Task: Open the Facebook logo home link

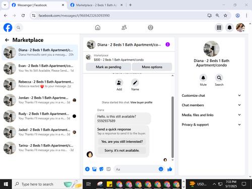Action: click(8, 28)
